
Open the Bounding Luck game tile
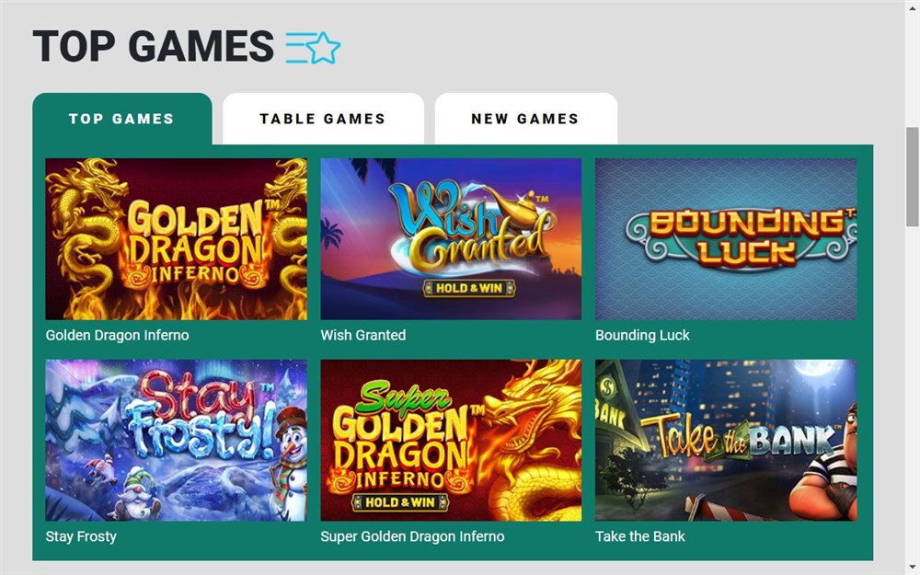726,239
